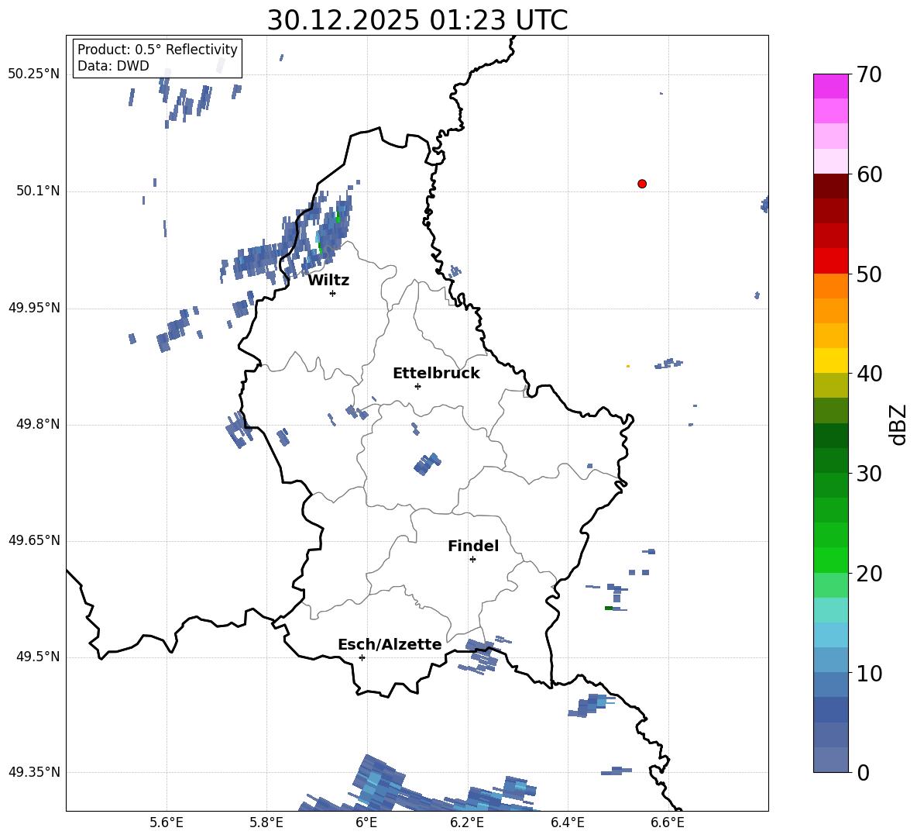This screenshot has height=838, width=917.
Task: Click the 49.35°N latitude label
Action: click(x=34, y=772)
